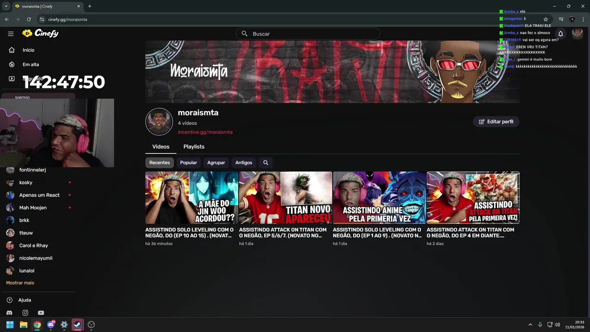This screenshot has height=332, width=590.
Task: Select the Popular filter
Action: point(189,162)
